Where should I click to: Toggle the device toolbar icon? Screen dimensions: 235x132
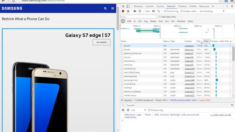click(128, 6)
